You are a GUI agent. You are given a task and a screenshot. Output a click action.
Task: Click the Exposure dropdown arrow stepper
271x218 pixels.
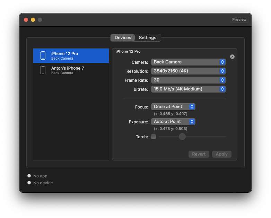(x=192, y=122)
